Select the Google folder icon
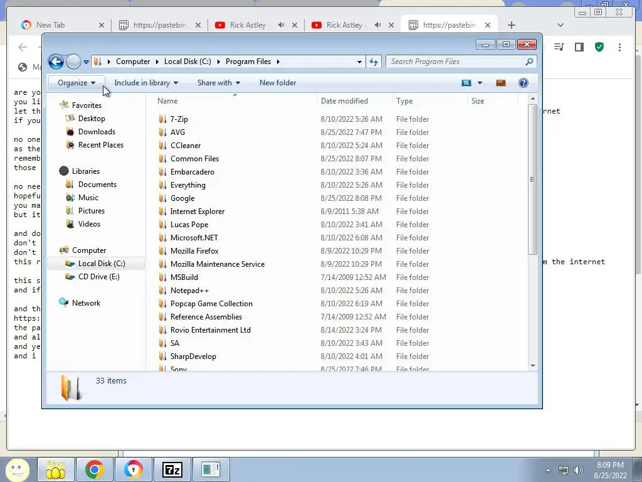This screenshot has height=482, width=642. coord(162,198)
